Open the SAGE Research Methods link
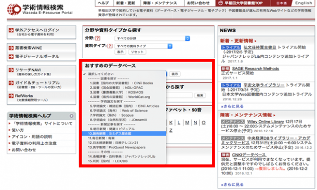This screenshot has height=190, width=317. point(256,69)
